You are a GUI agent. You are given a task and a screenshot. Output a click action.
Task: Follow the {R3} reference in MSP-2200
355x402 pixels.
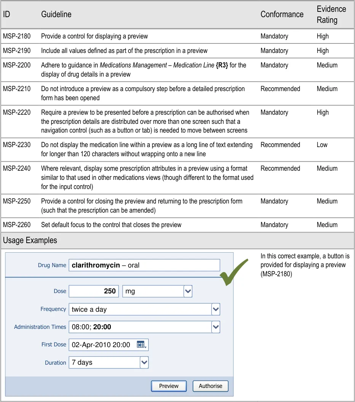point(222,65)
